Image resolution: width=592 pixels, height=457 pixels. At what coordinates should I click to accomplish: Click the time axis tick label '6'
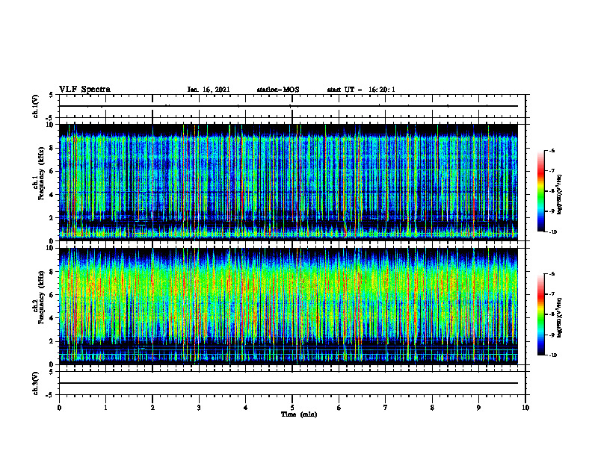tap(339, 408)
